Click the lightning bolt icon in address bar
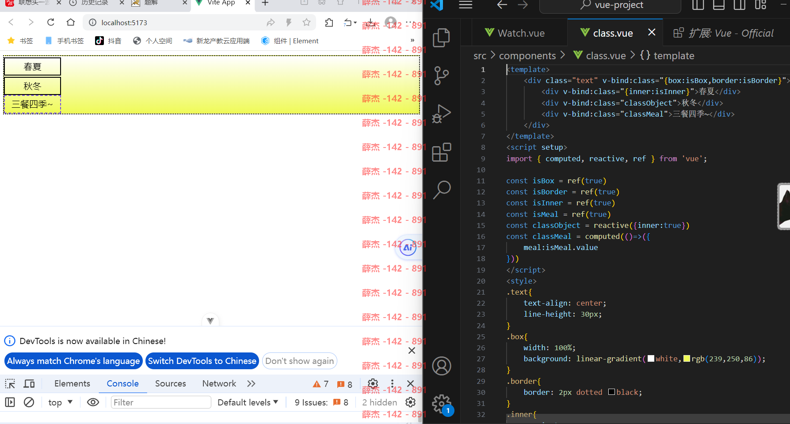This screenshot has width=790, height=424. pos(289,23)
